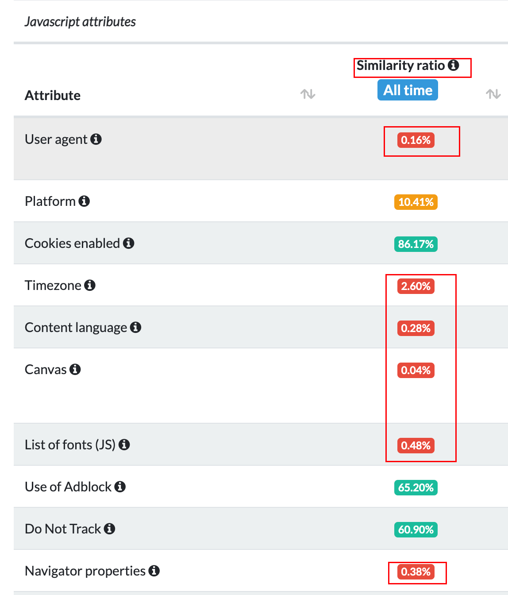Select the All time filter button
The image size is (508, 595).
[408, 90]
